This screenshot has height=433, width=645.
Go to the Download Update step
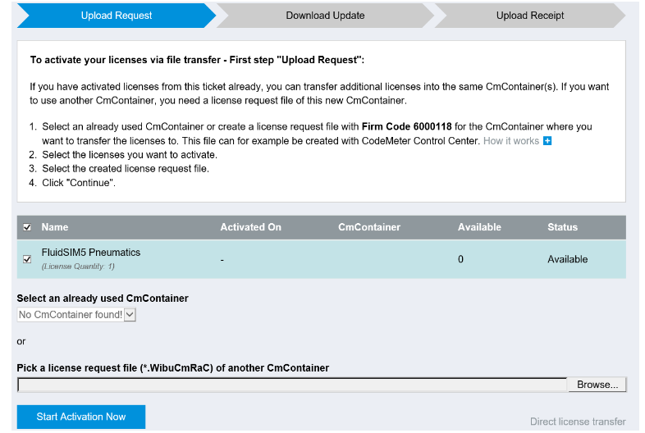325,16
